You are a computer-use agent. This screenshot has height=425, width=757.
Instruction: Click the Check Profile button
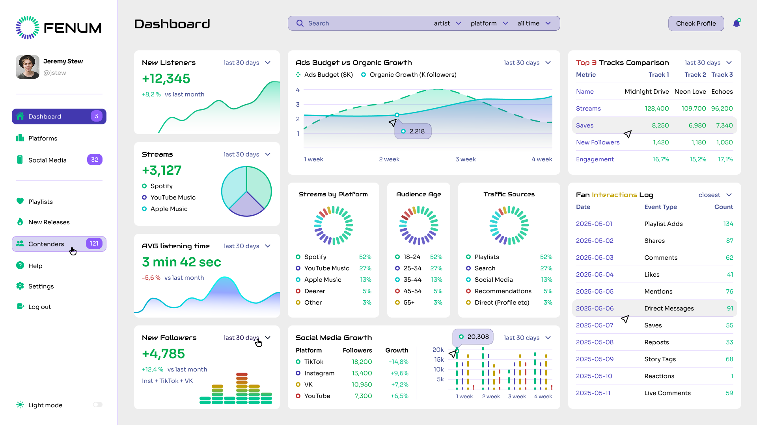696,23
